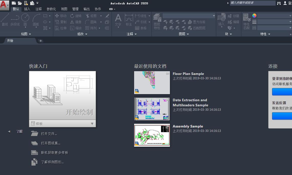Click the Stretch (拉伸) tool

click(61, 28)
